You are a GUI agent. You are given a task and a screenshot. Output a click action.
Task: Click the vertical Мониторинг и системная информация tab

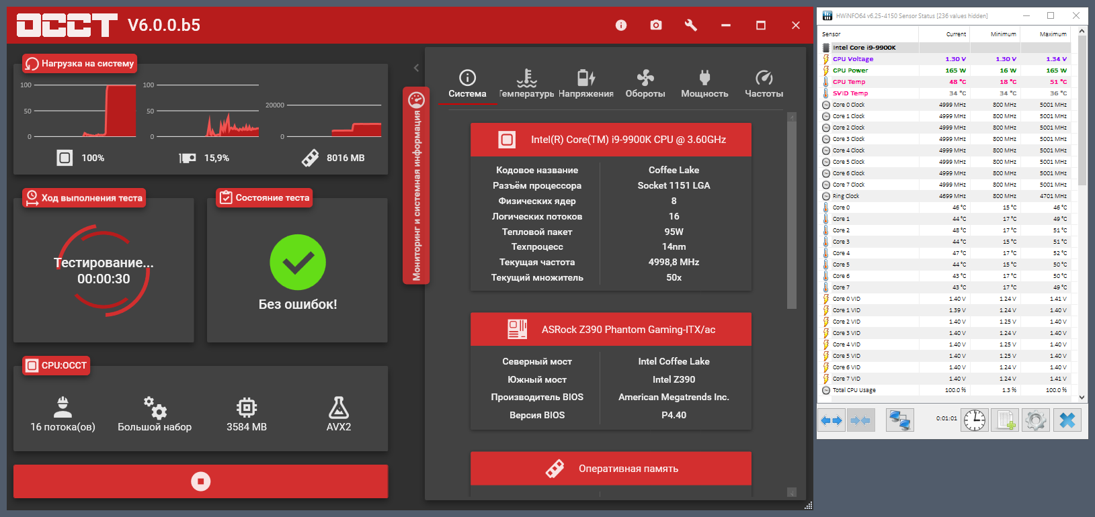416,185
